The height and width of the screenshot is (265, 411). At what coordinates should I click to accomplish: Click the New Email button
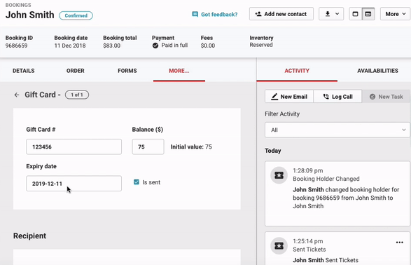(289, 97)
